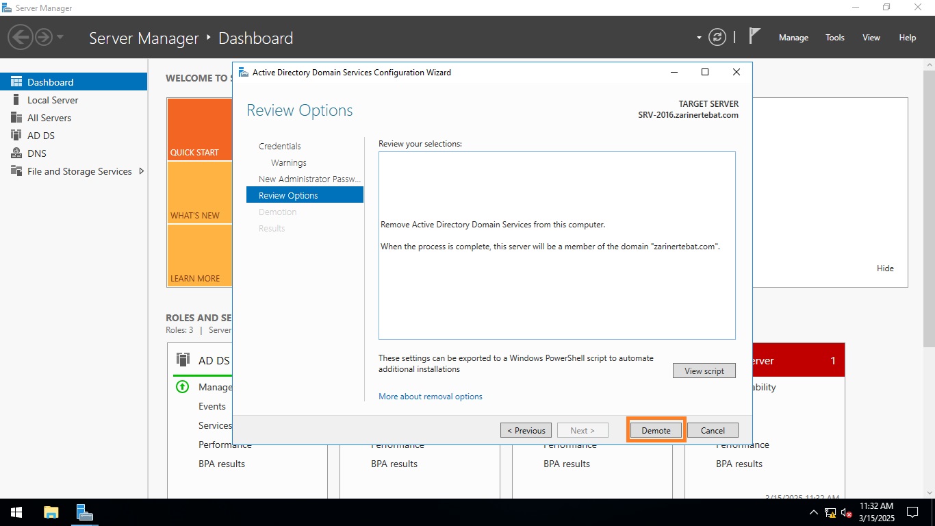The height and width of the screenshot is (526, 935).
Task: Click the View script button
Action: 704,371
